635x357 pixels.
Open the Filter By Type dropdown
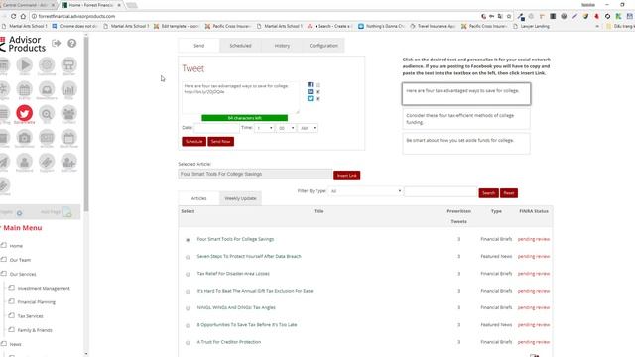[366, 191]
